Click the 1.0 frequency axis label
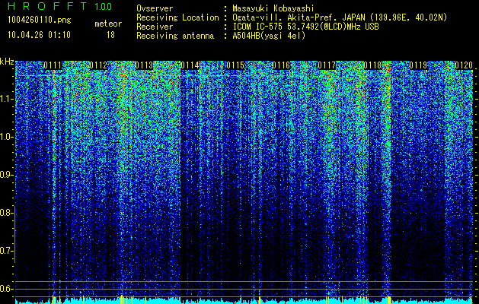 coord(6,138)
